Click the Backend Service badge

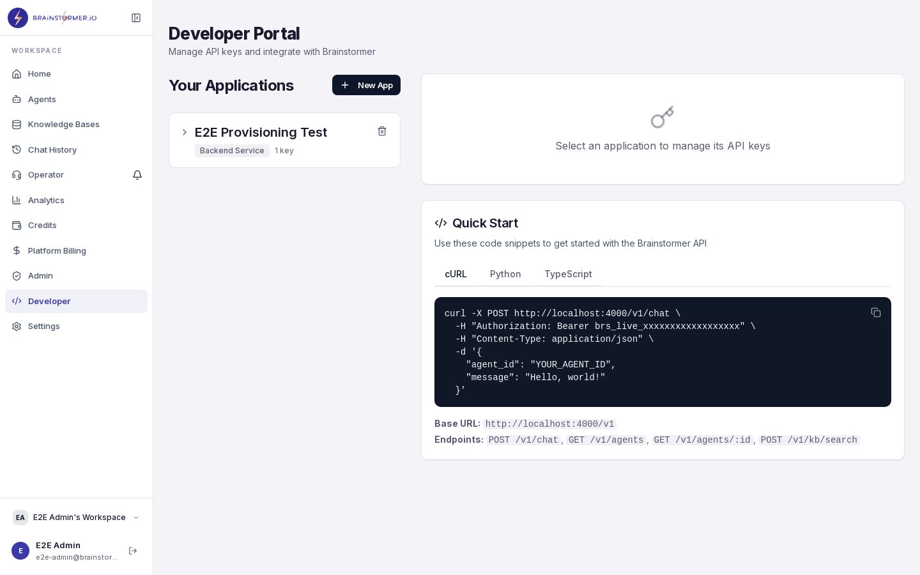tap(232, 151)
